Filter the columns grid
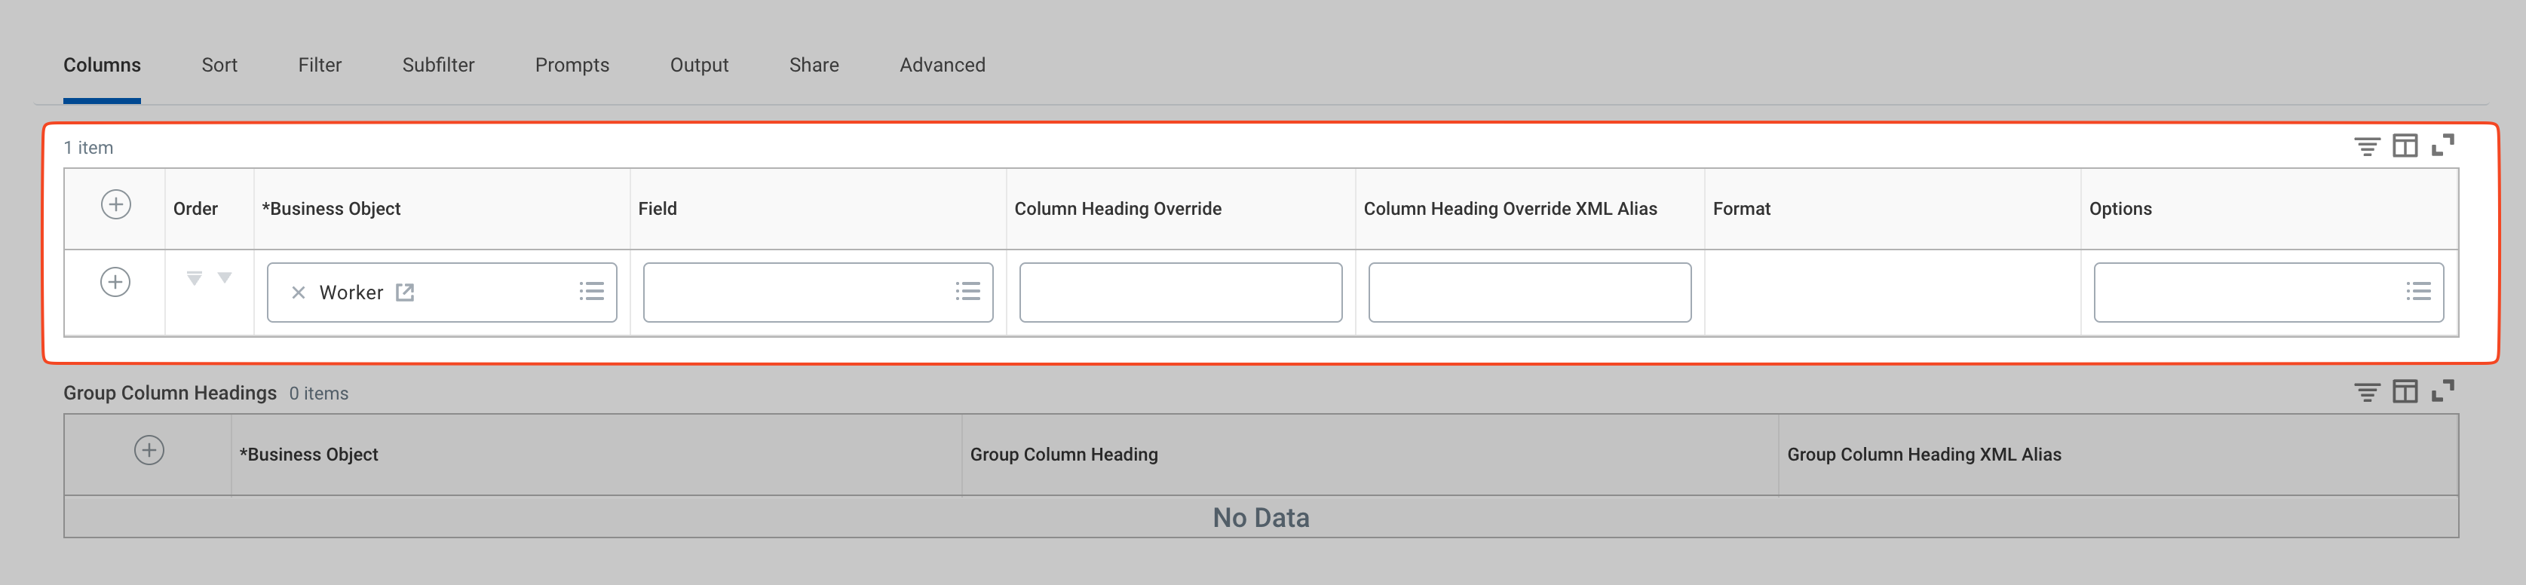 2366,147
